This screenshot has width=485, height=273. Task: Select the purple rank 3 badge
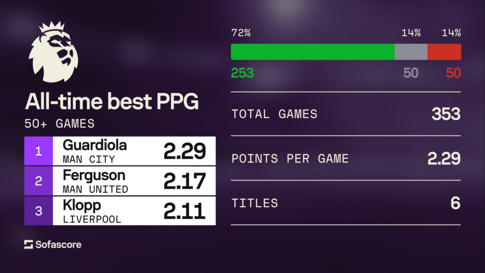(x=38, y=210)
